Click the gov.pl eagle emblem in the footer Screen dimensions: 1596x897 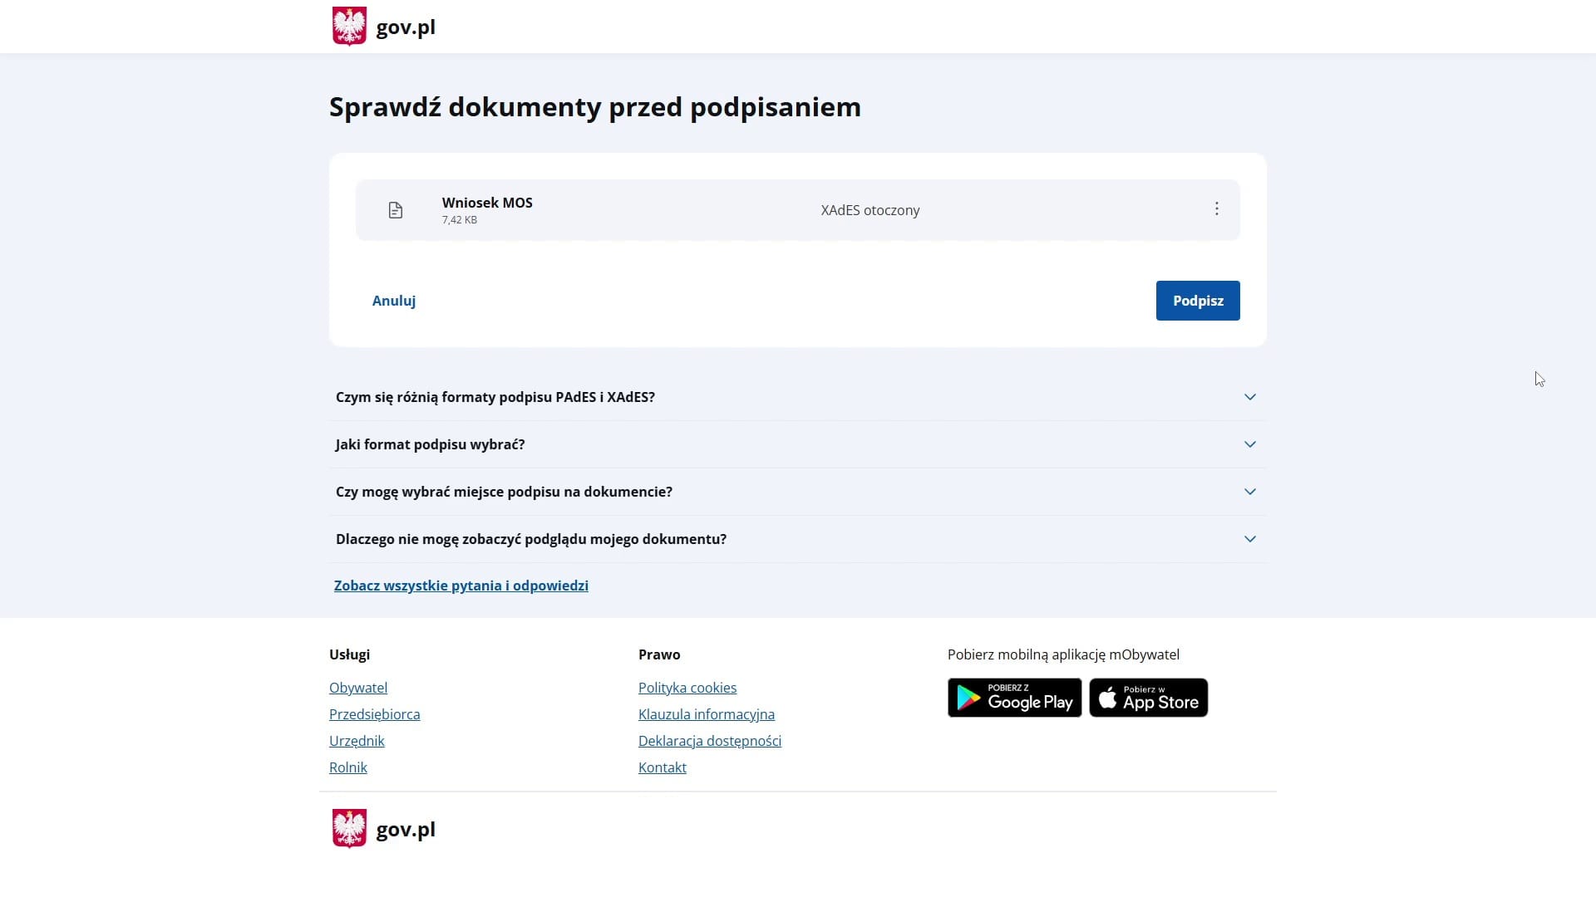pyautogui.click(x=349, y=829)
